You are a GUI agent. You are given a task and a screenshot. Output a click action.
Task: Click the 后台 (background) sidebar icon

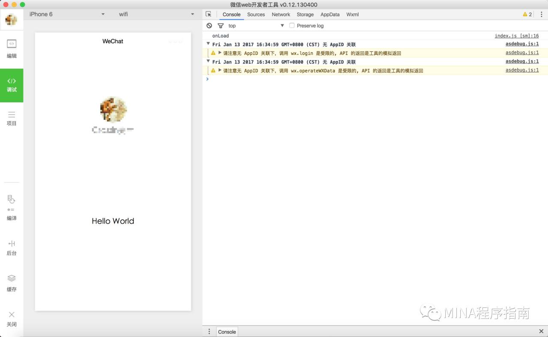pyautogui.click(x=12, y=248)
